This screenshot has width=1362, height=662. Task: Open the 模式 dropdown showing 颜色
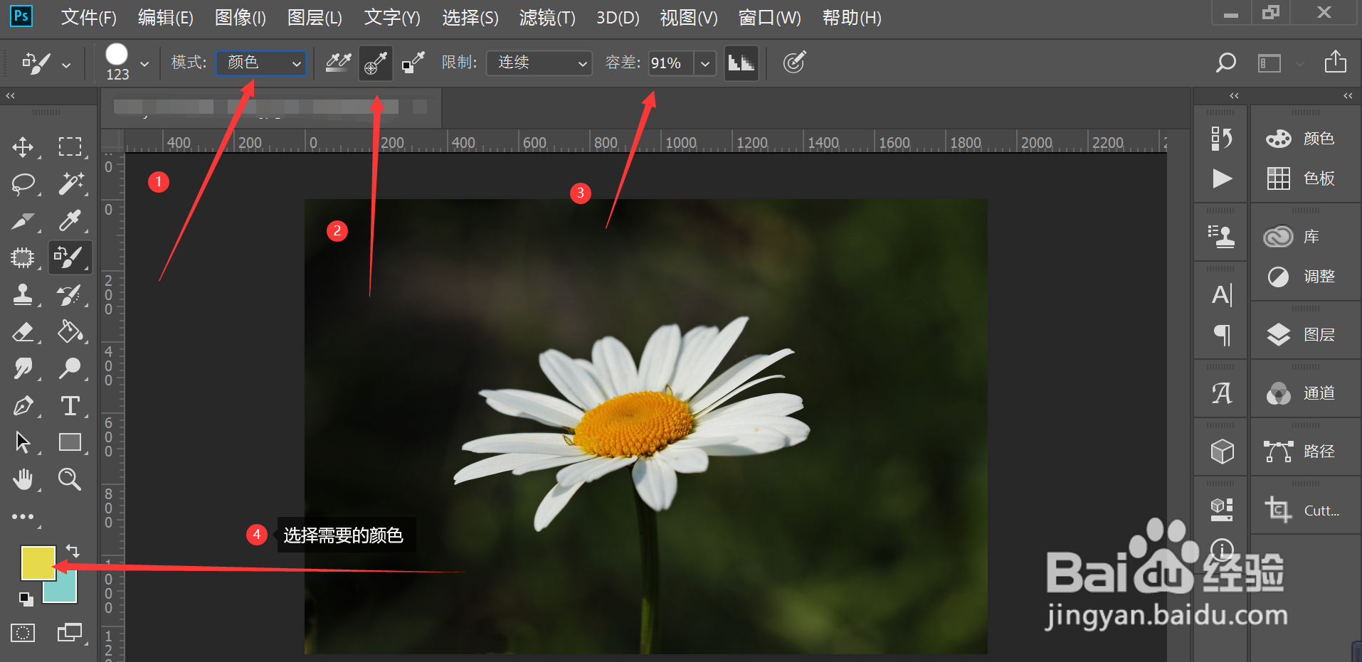[x=260, y=63]
